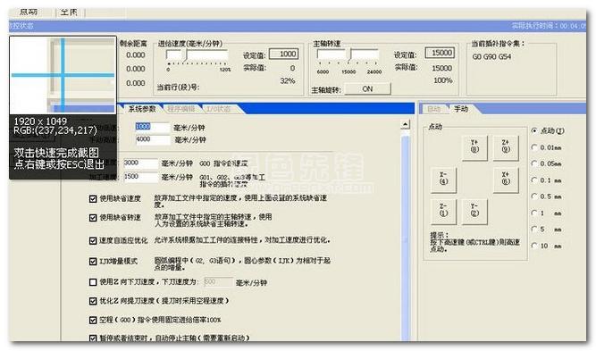This screenshot has height=351, width=596.
Task: Click the 4000 毫米/分钟 input field
Action: point(153,139)
